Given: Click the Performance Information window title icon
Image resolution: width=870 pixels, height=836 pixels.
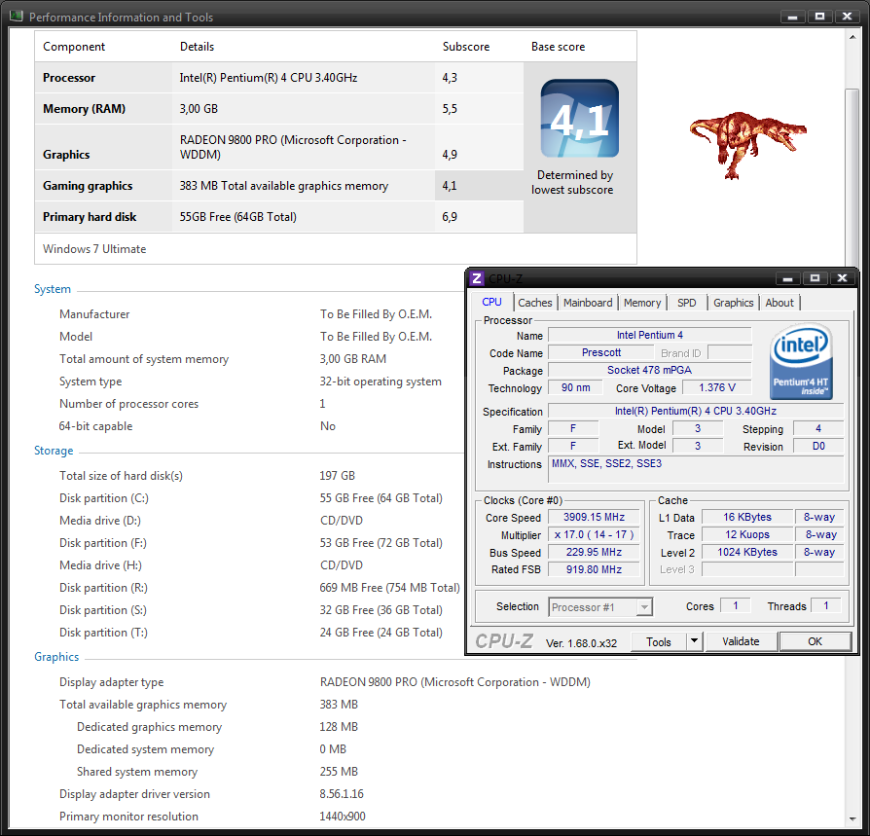Looking at the screenshot, I should coord(17,17).
